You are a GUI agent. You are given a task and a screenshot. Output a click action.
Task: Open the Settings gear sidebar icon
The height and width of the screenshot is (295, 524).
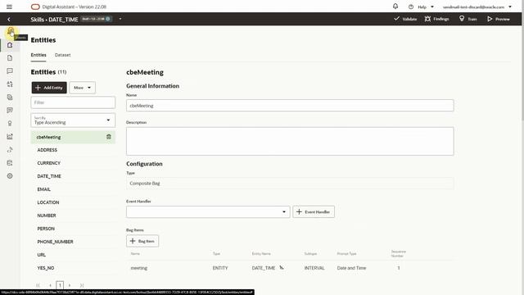(x=10, y=176)
